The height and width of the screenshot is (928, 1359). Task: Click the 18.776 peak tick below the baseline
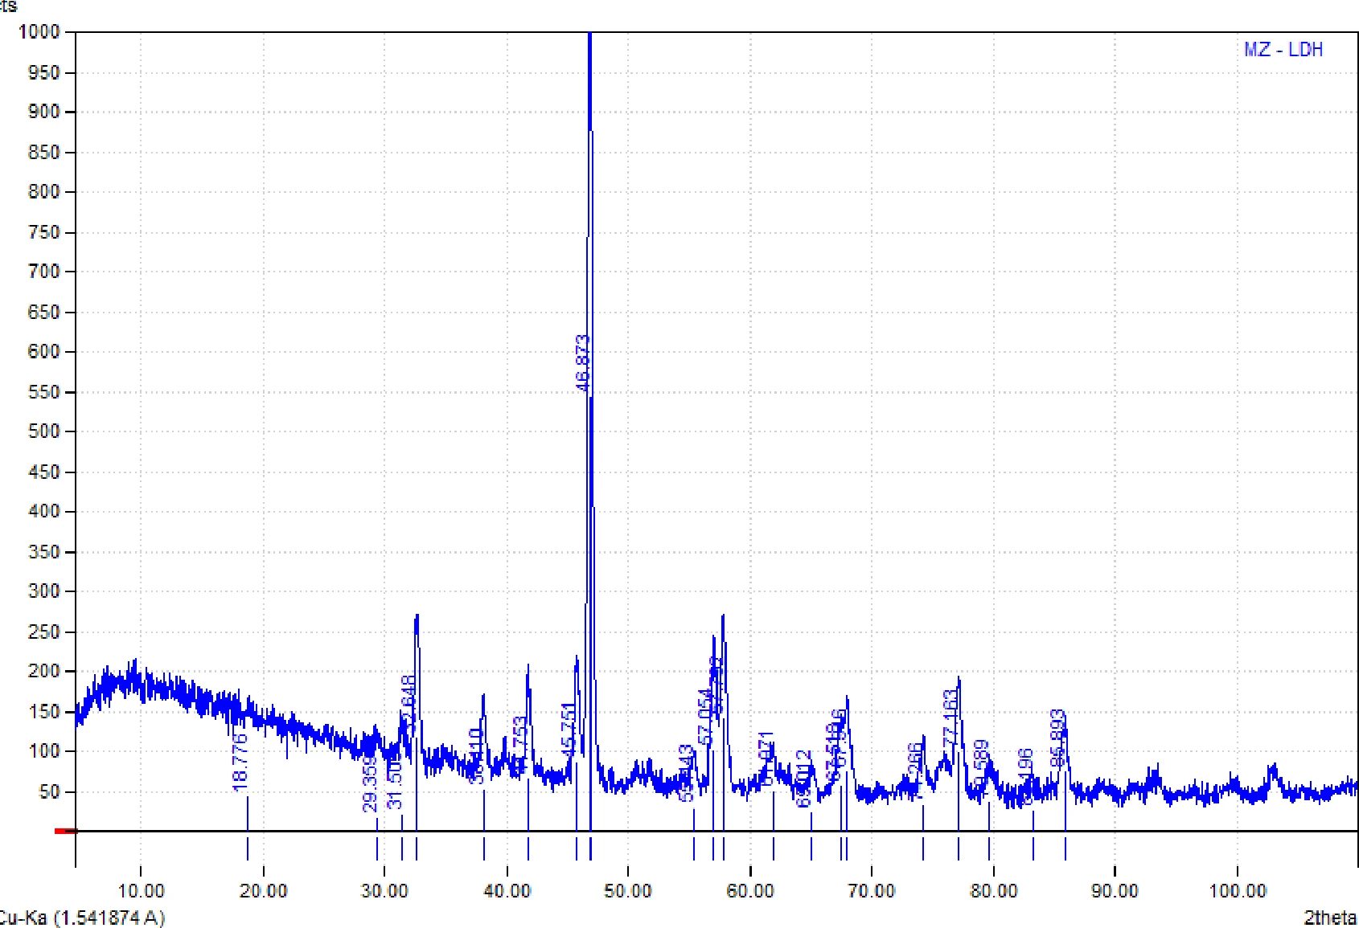click(248, 848)
